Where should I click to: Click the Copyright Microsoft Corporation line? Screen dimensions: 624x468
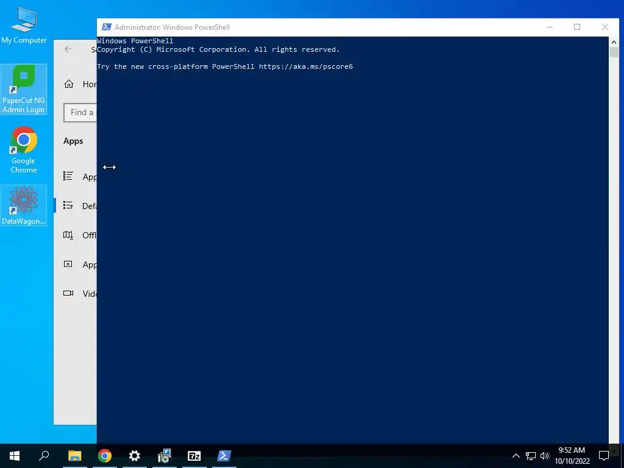click(x=218, y=49)
